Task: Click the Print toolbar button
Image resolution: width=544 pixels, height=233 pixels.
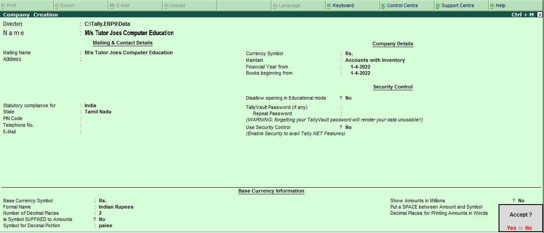Action: pos(9,6)
